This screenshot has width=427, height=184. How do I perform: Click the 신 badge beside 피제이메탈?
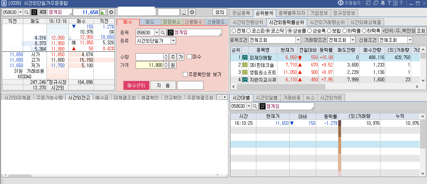[245, 58]
